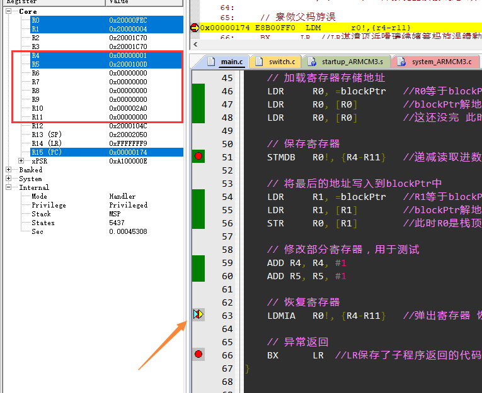Click the Sec row showing 0.00045308

106,231
